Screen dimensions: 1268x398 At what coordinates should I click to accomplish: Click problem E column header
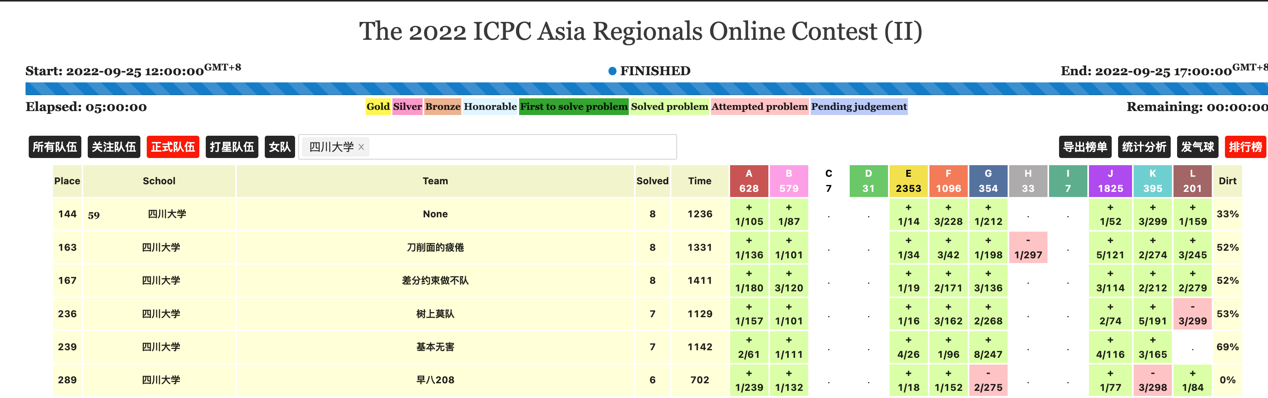click(908, 181)
